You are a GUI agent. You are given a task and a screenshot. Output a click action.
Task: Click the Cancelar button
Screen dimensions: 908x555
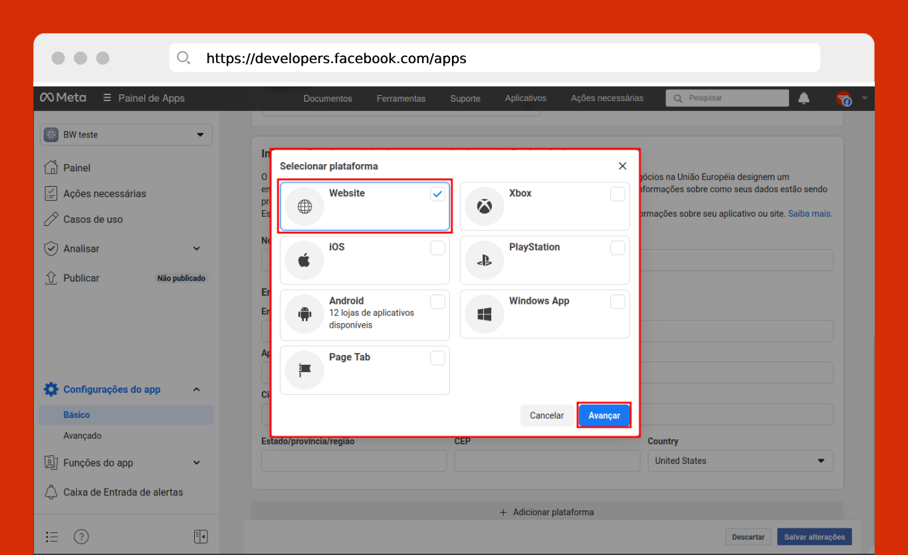547,415
